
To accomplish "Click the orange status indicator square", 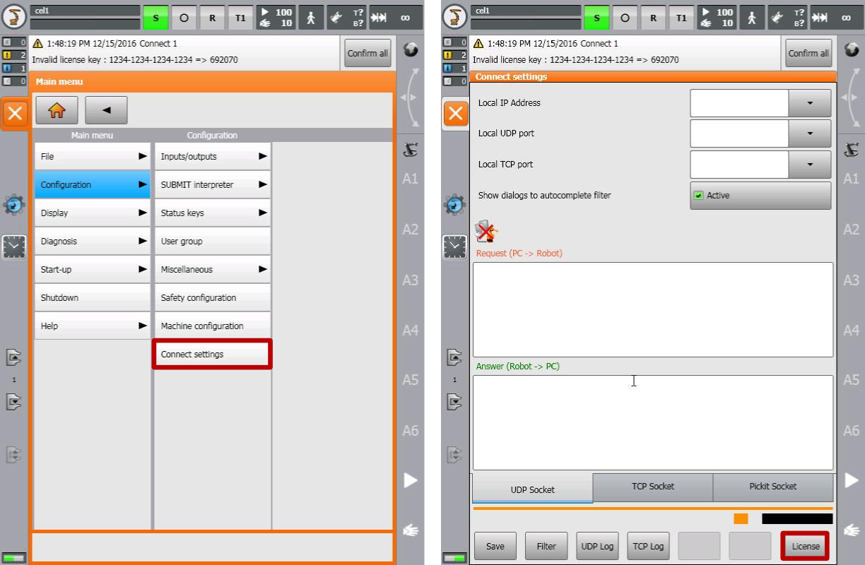I will 741,519.
